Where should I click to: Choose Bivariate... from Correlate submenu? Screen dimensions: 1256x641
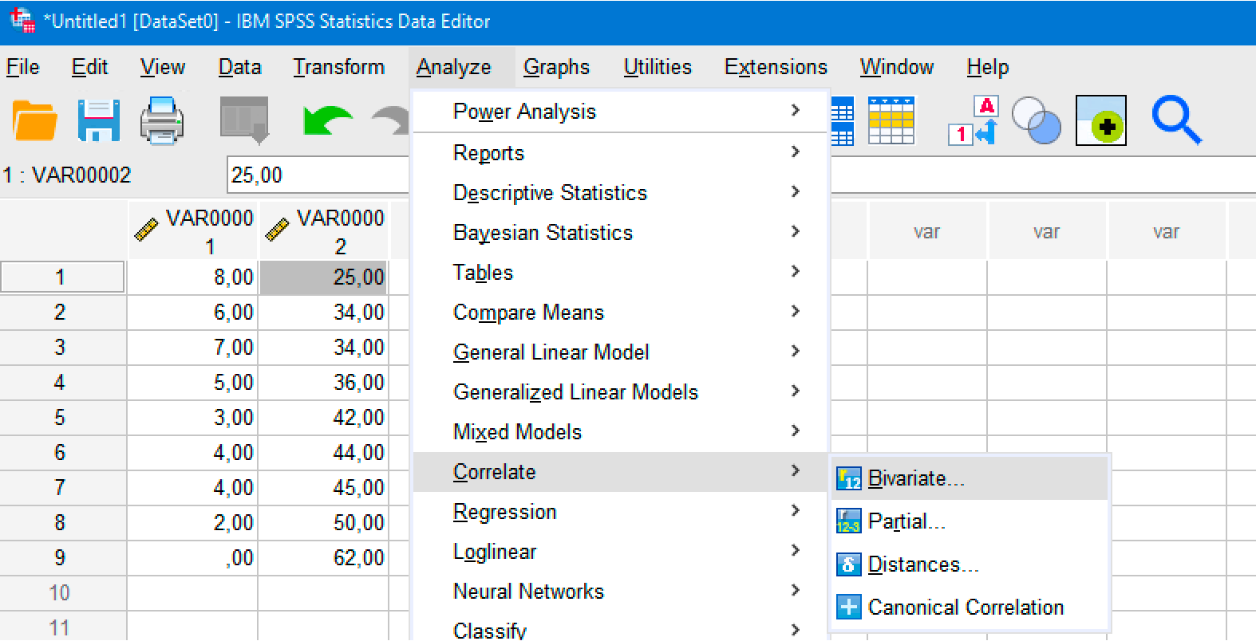click(x=969, y=478)
